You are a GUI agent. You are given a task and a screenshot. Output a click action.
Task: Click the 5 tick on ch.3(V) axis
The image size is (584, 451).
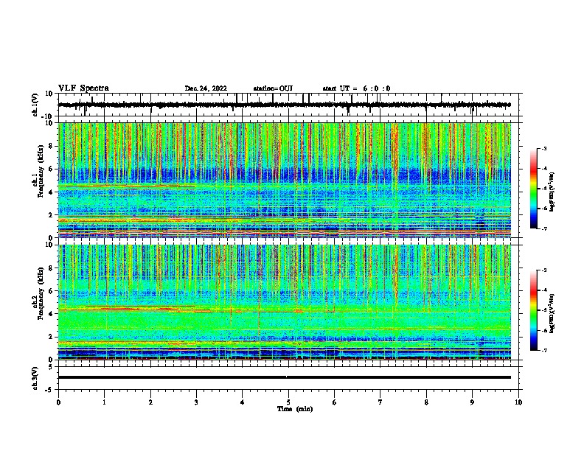(52, 367)
